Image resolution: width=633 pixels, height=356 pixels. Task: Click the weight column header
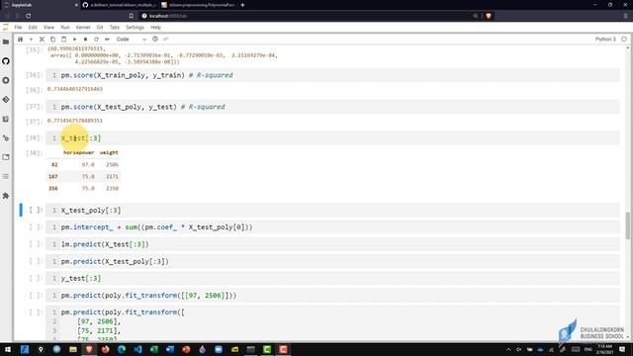109,152
